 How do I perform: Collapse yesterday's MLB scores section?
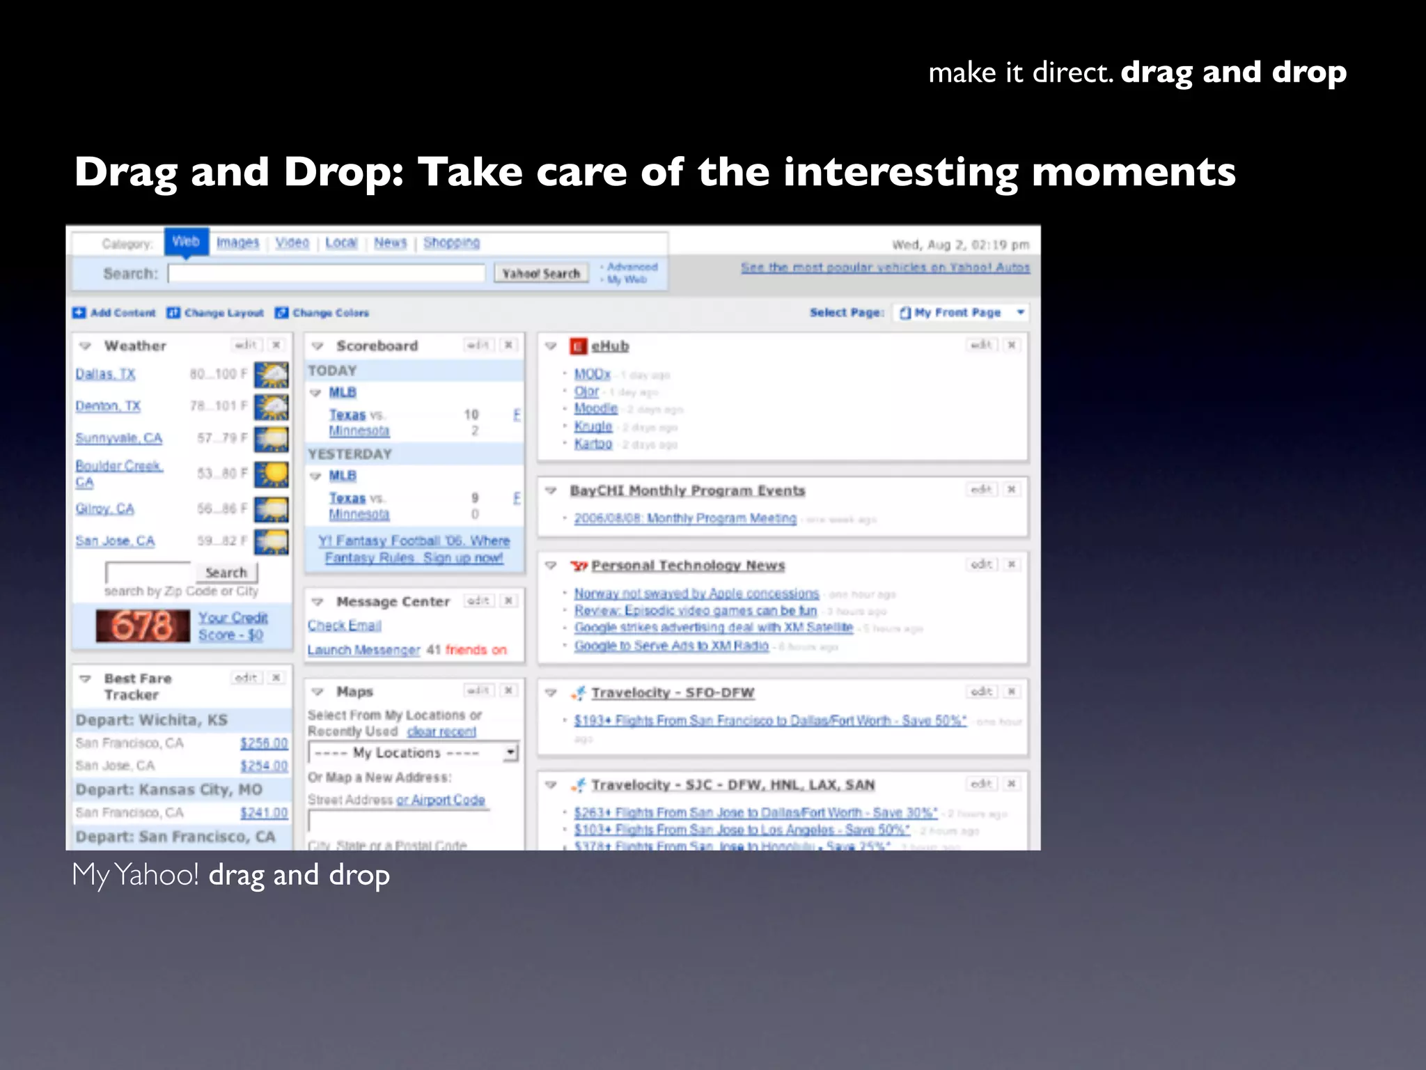pos(315,476)
